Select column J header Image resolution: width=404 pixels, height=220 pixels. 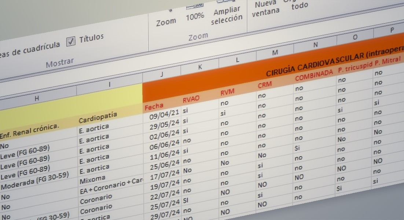[162, 74]
